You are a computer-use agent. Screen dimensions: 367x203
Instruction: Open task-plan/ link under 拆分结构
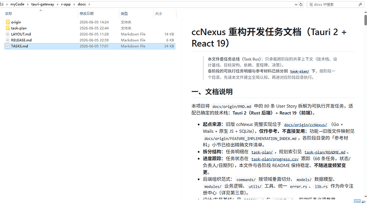coord(262,152)
